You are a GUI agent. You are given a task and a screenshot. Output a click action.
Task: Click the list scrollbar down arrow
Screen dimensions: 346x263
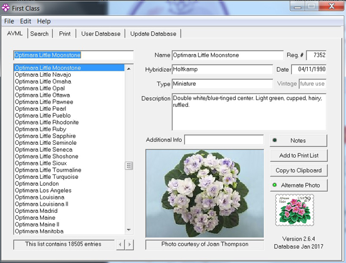tap(129, 230)
